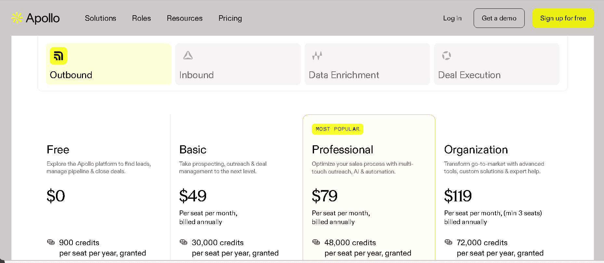This screenshot has width=604, height=263.
Task: Click Sign up for free button
Action: click(x=563, y=18)
